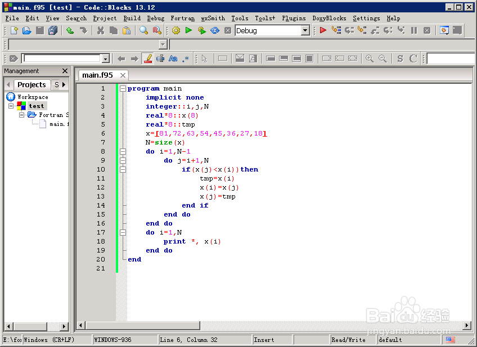Select the Workspace tree item
The height and width of the screenshot is (347, 477).
[x=33, y=97]
